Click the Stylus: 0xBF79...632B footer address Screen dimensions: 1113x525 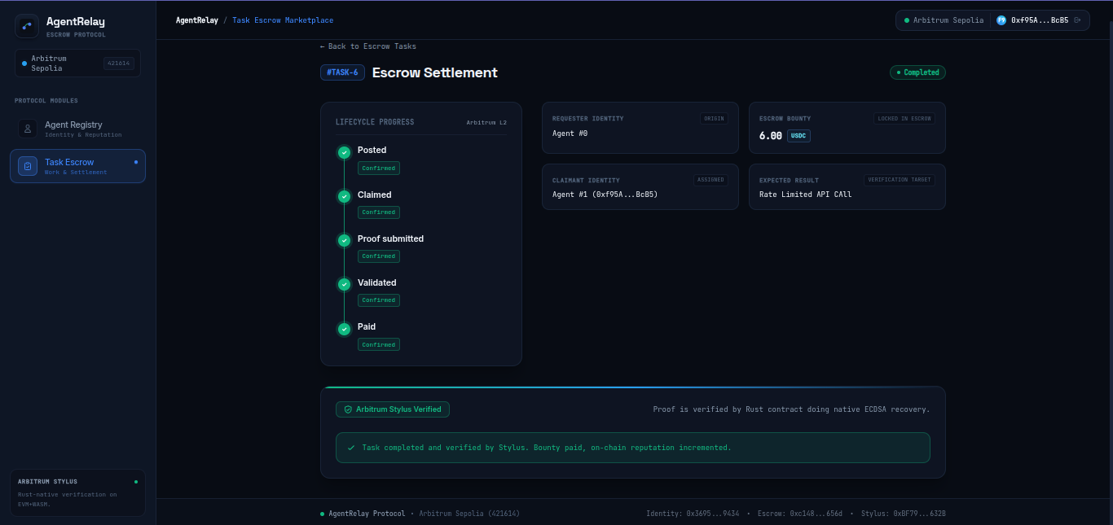tap(904, 514)
